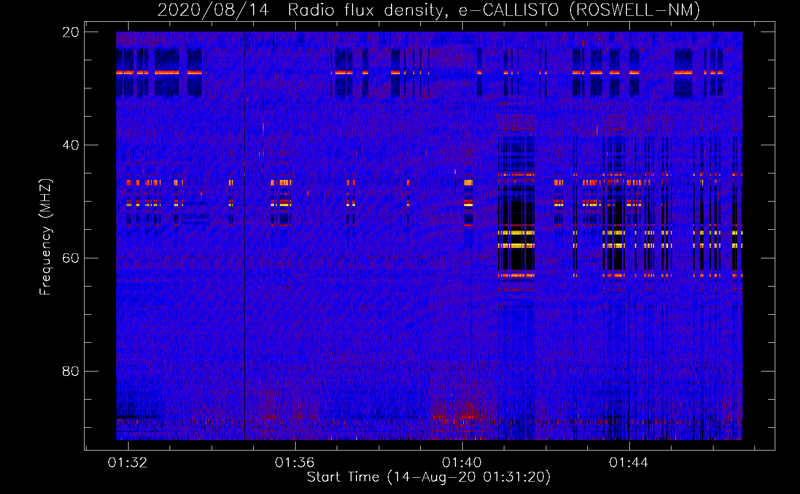Image resolution: width=800 pixels, height=494 pixels.
Task: Click the 01:32 time tick label
Action: point(128,463)
